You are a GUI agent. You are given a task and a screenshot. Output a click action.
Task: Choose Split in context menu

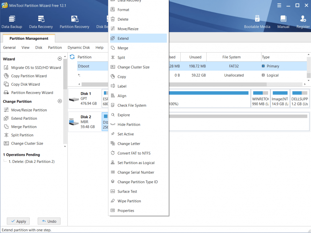click(x=138, y=57)
